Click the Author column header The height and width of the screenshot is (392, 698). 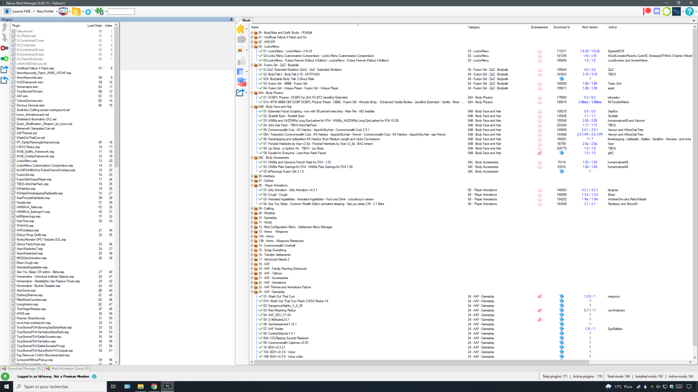(613, 27)
